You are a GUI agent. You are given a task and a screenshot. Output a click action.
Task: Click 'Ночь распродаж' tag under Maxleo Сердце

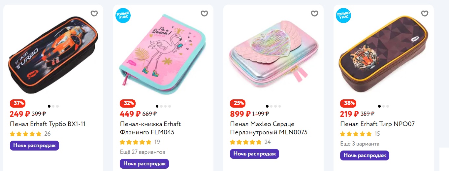tap(254, 154)
